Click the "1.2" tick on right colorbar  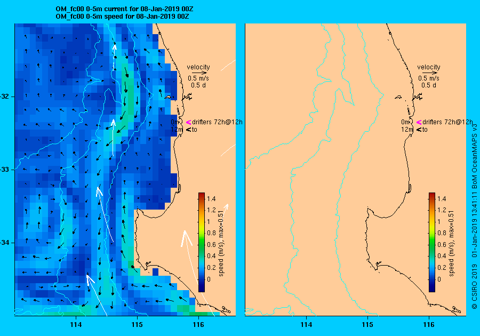click(x=442, y=210)
